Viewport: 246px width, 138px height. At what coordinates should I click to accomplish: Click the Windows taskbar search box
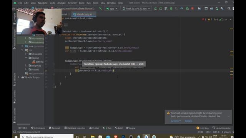point(47,136)
